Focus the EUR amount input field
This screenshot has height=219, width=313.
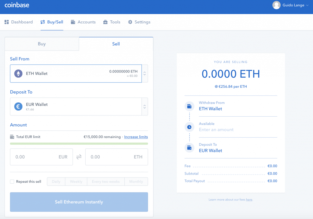(x=42, y=157)
